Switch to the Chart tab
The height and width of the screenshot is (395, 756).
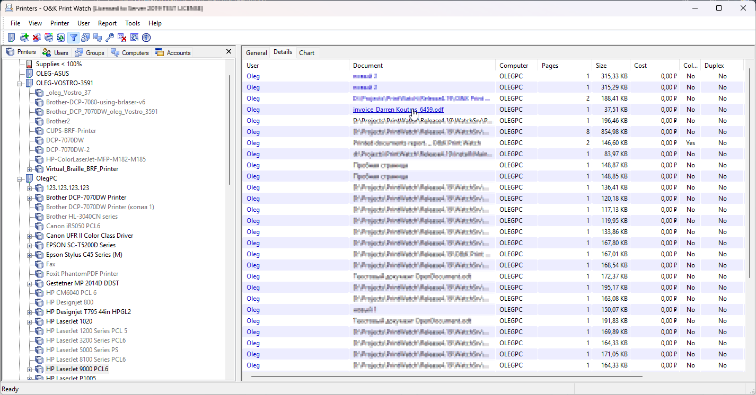coord(306,52)
